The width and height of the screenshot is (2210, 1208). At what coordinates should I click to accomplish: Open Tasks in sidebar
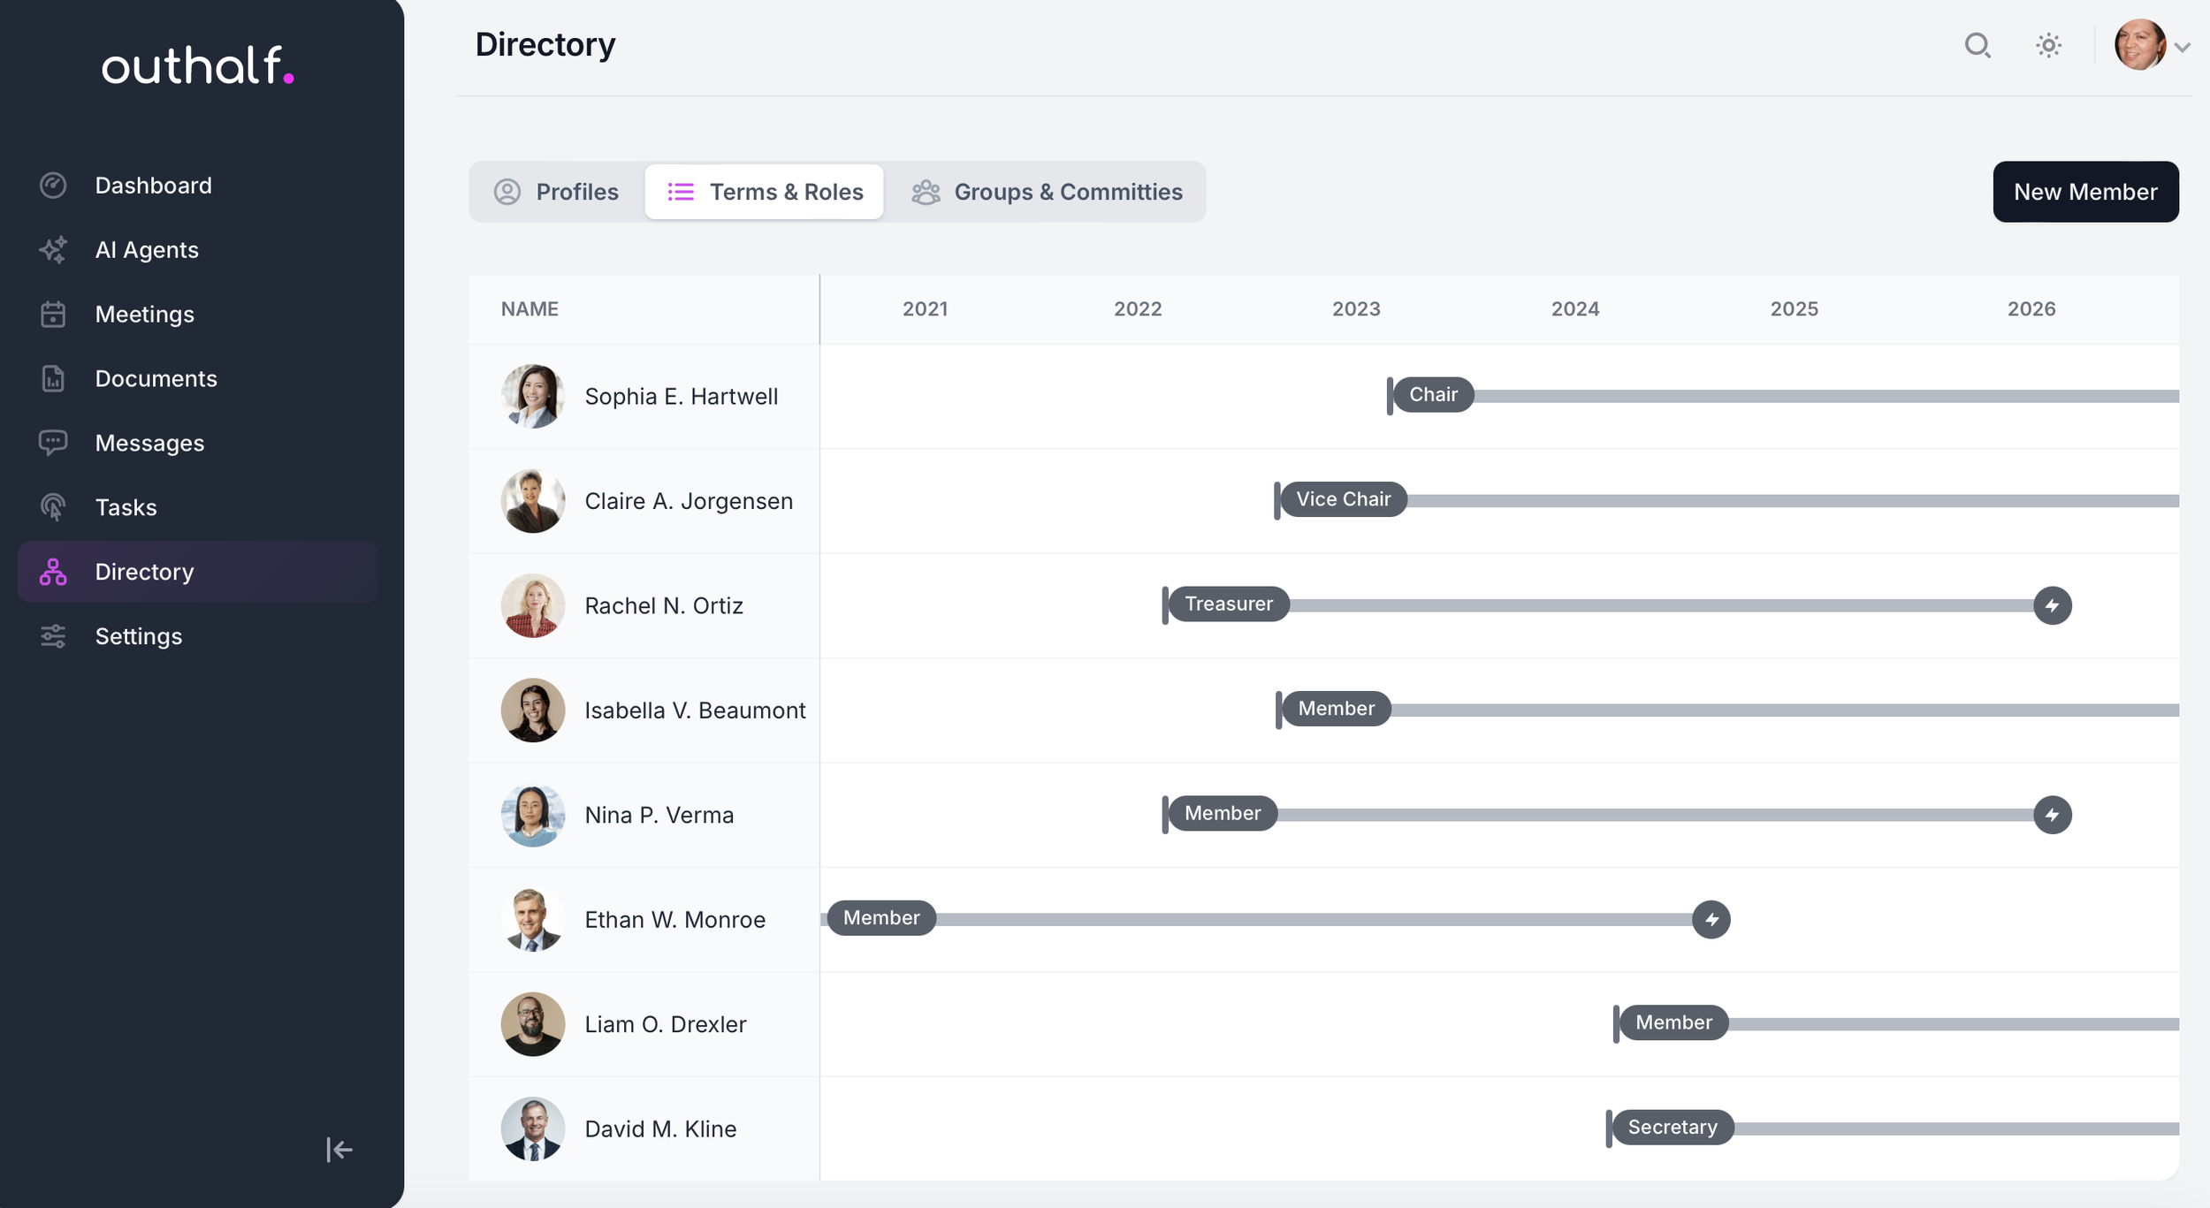point(126,507)
